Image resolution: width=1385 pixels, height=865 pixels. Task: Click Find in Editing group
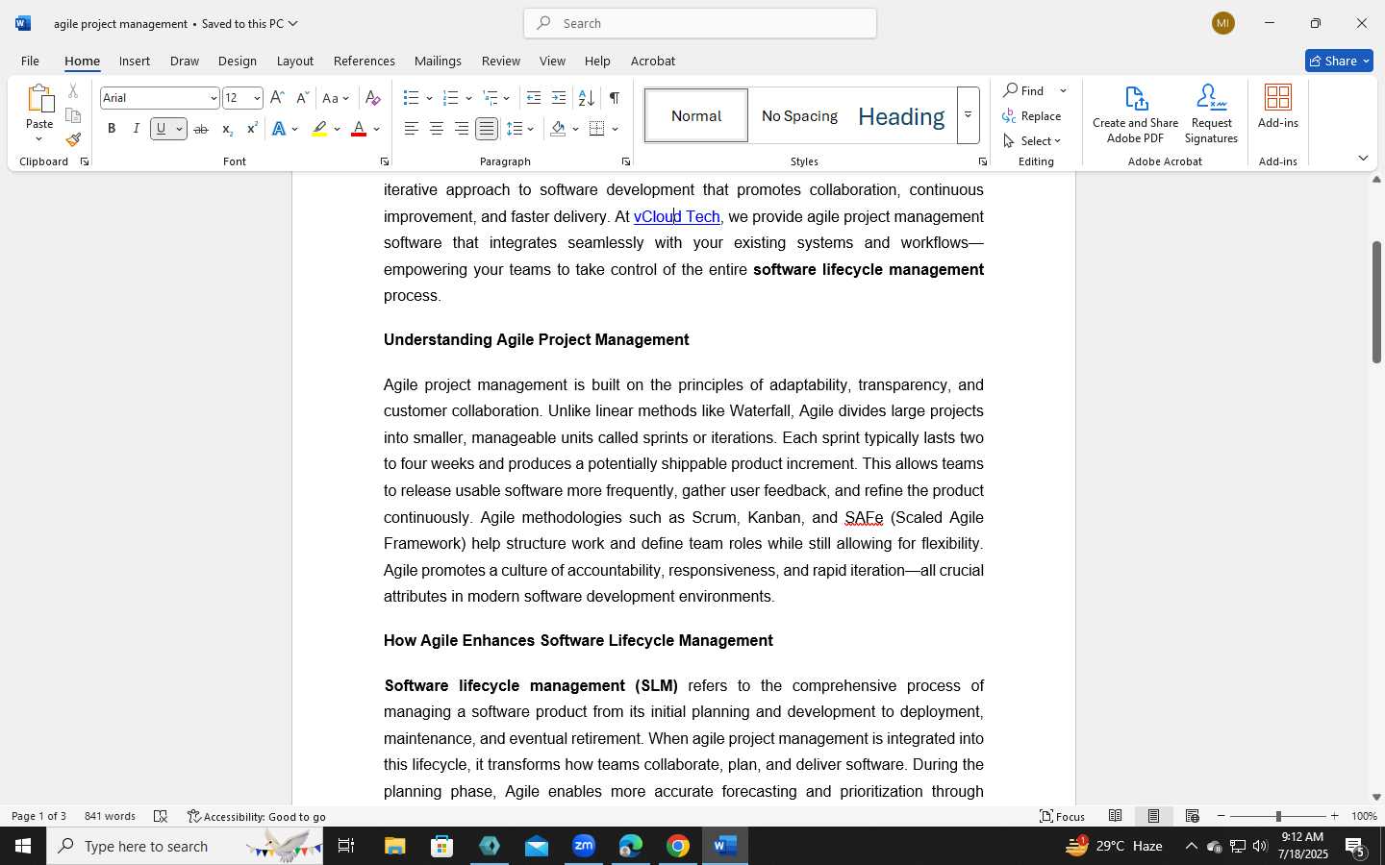(1025, 90)
